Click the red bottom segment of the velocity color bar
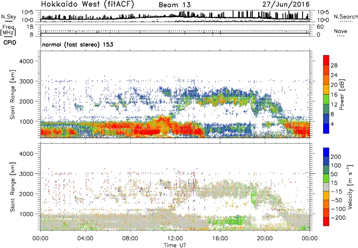This screenshot has width=358, height=248. [326, 222]
